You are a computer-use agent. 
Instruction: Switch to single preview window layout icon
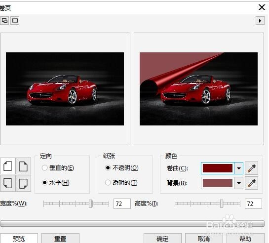(x=15, y=21)
